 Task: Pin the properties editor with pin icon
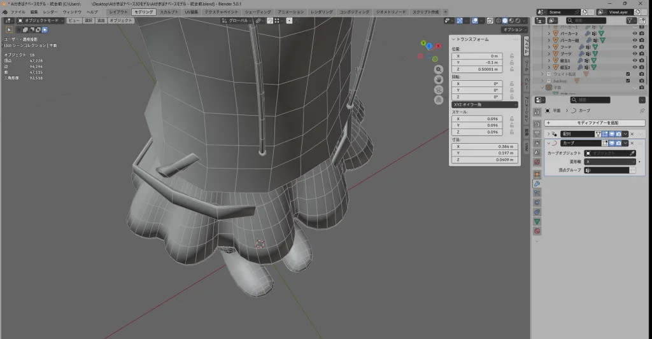[642, 111]
